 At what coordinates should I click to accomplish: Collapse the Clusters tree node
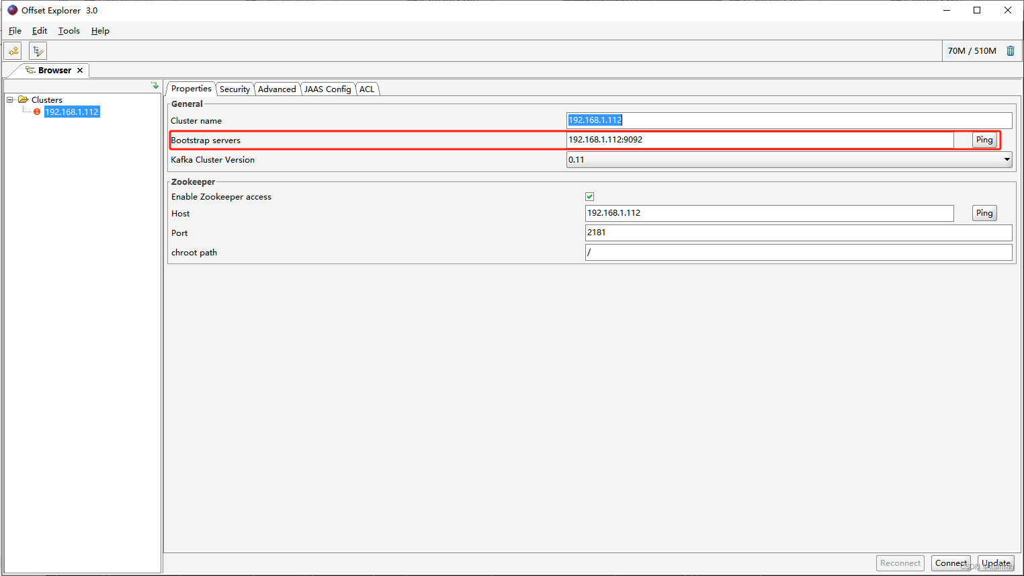point(10,99)
